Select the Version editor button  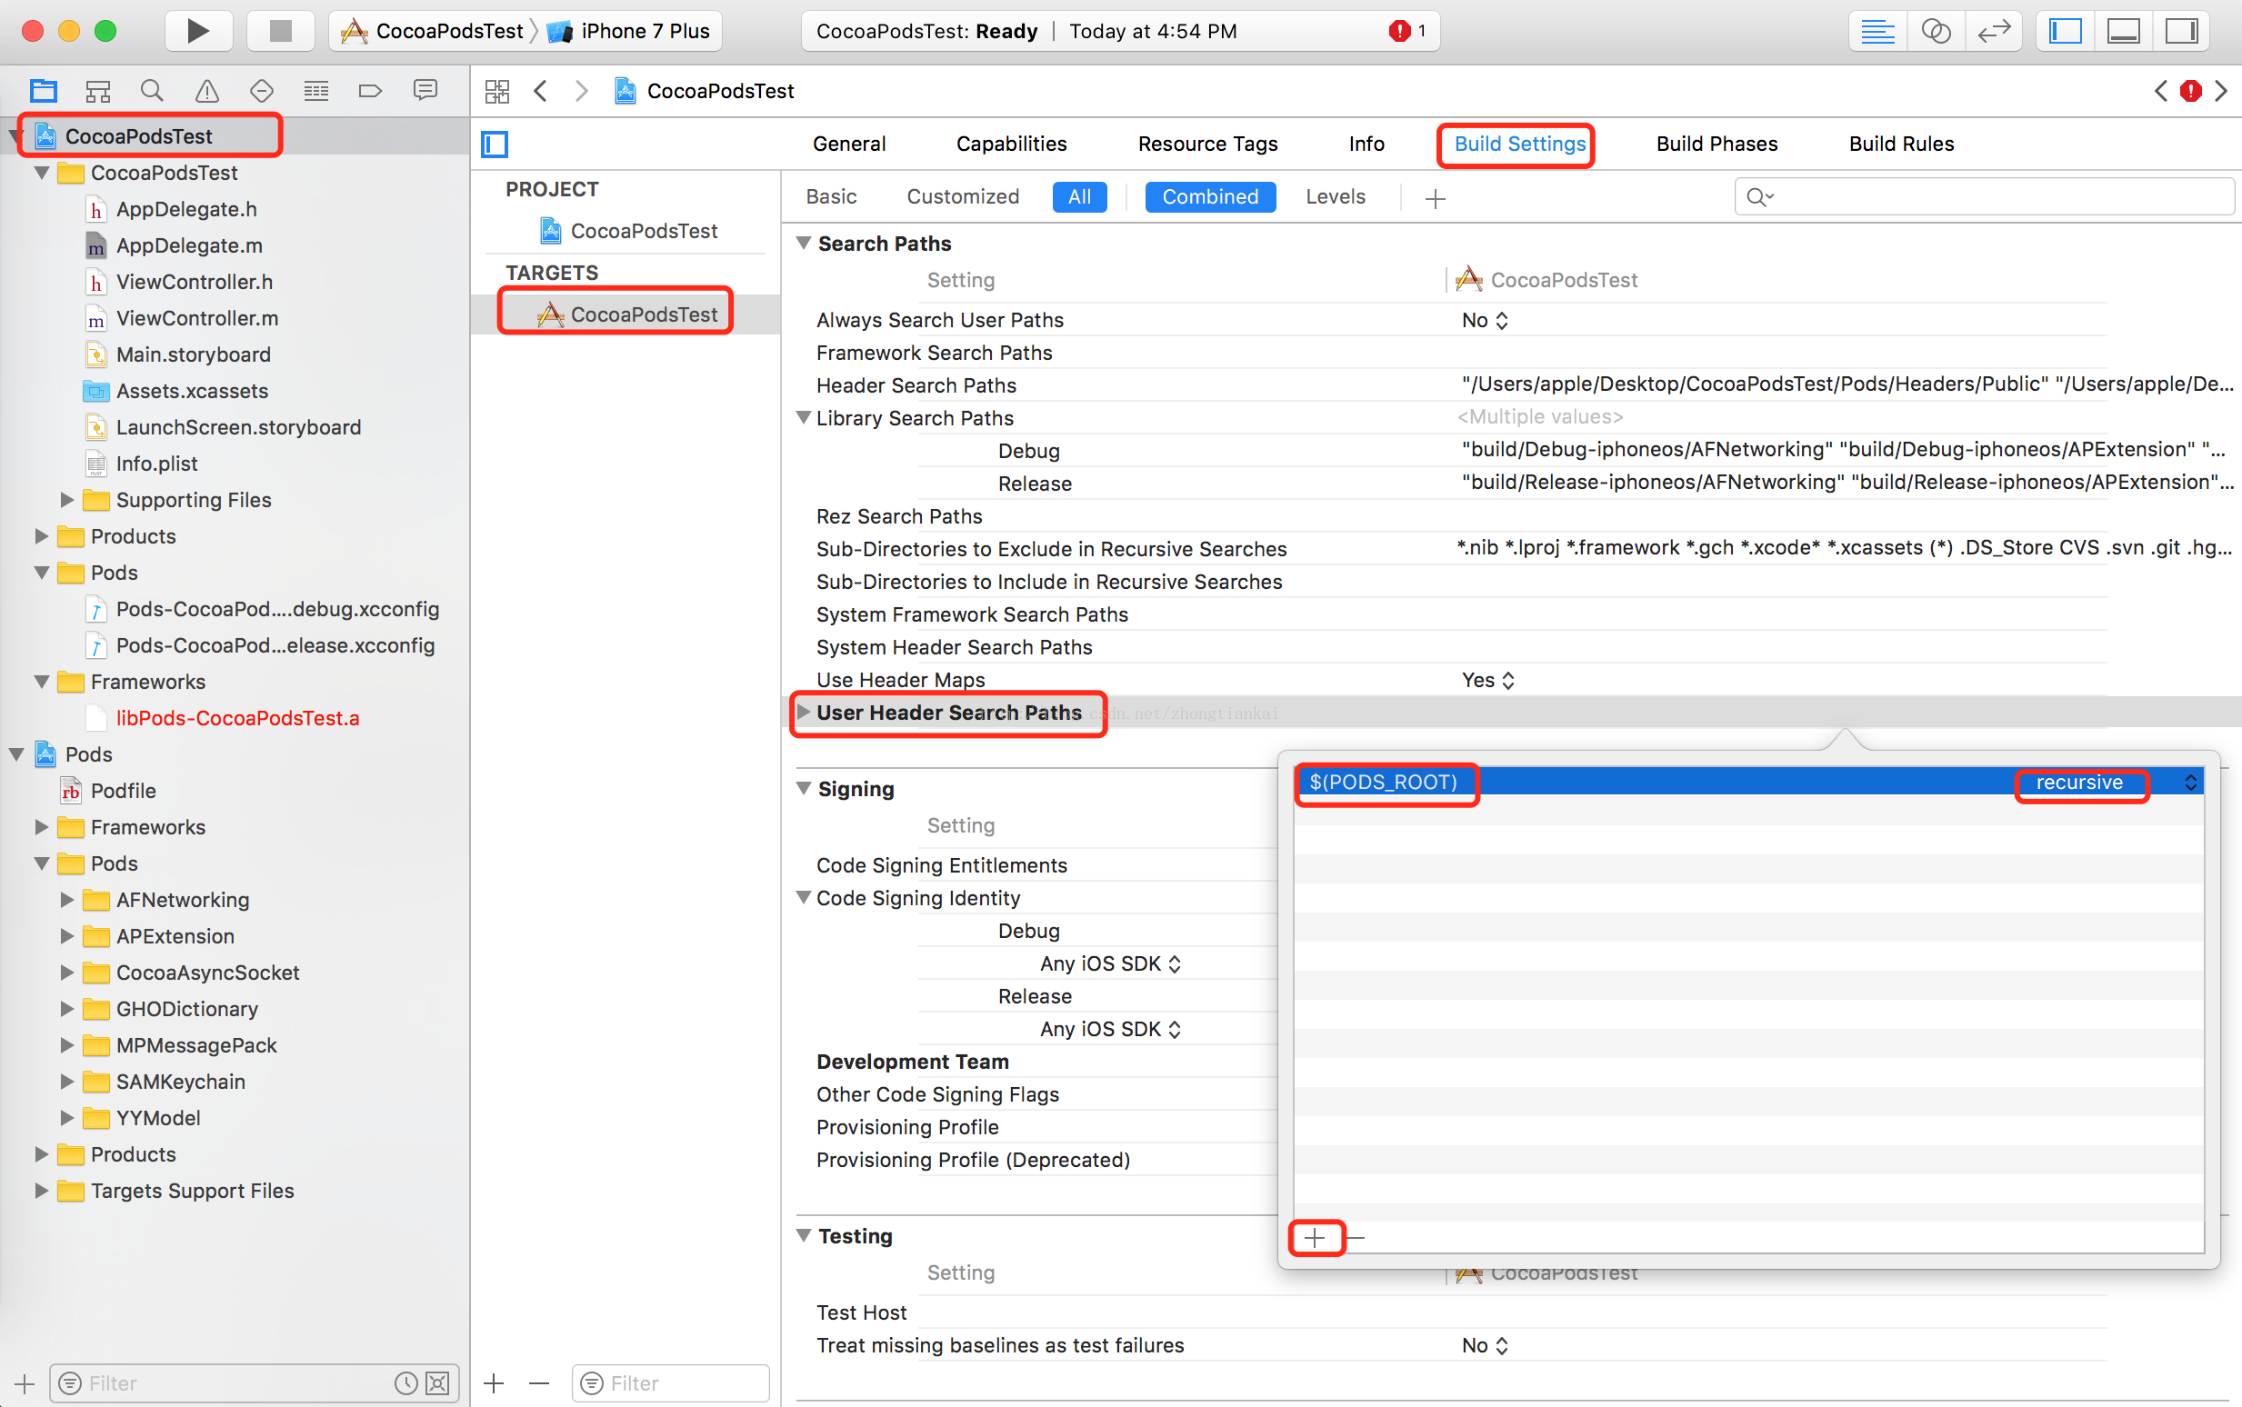point(1994,31)
